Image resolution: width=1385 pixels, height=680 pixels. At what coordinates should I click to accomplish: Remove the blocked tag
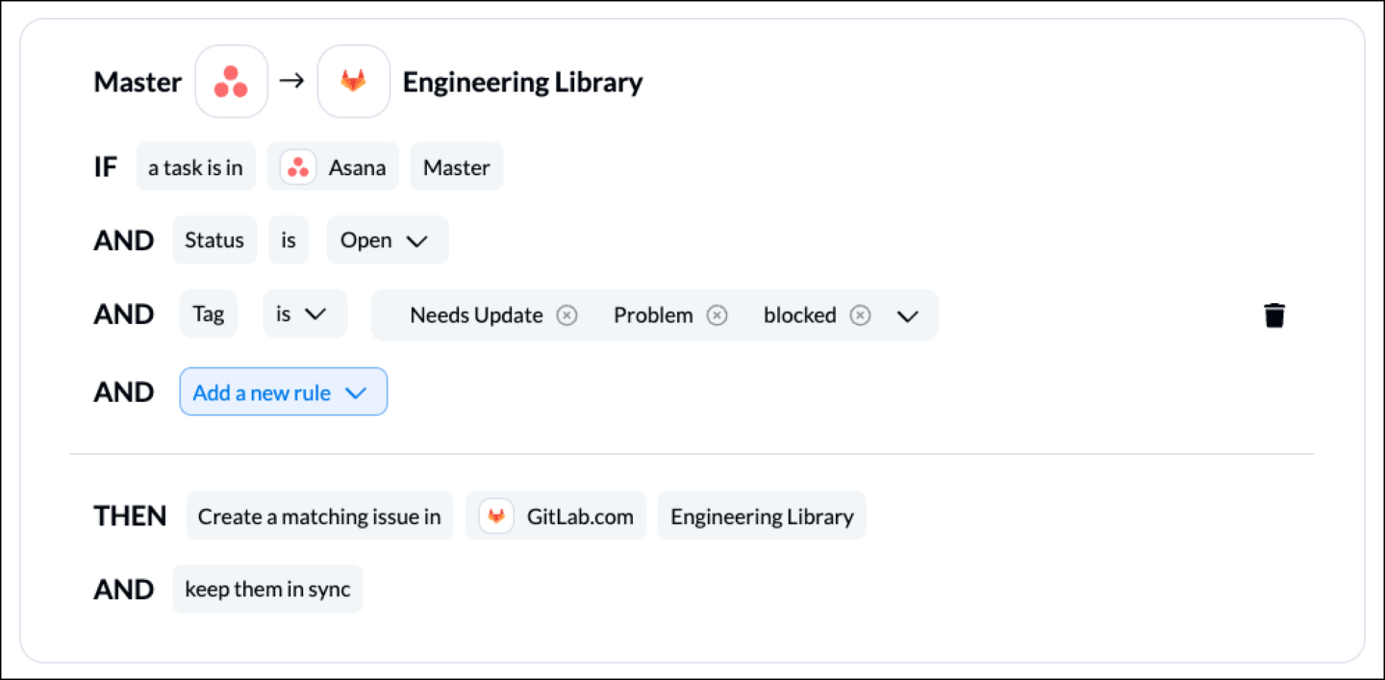pos(861,315)
